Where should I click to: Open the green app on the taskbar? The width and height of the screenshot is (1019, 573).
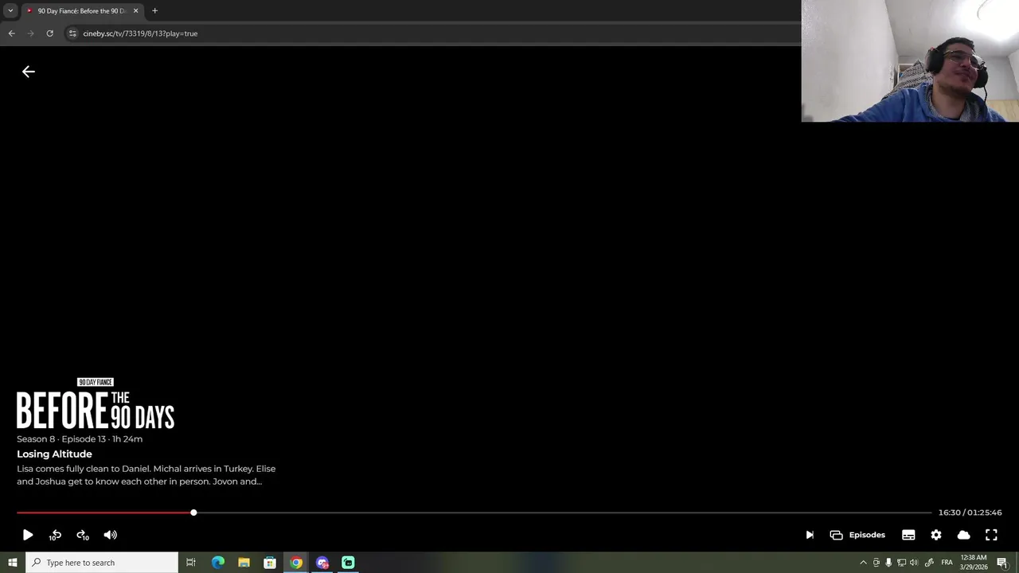click(x=348, y=563)
